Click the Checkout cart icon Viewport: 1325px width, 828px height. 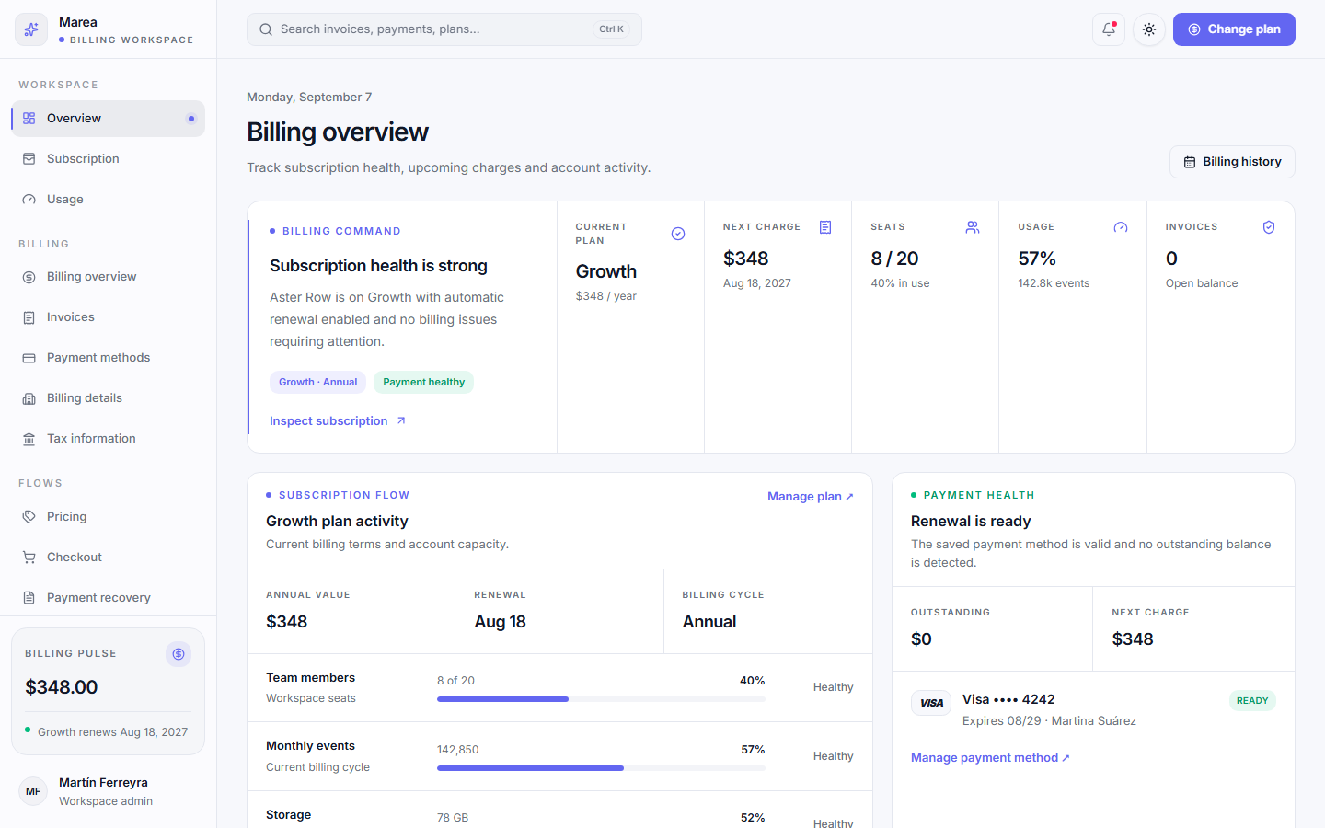point(29,558)
